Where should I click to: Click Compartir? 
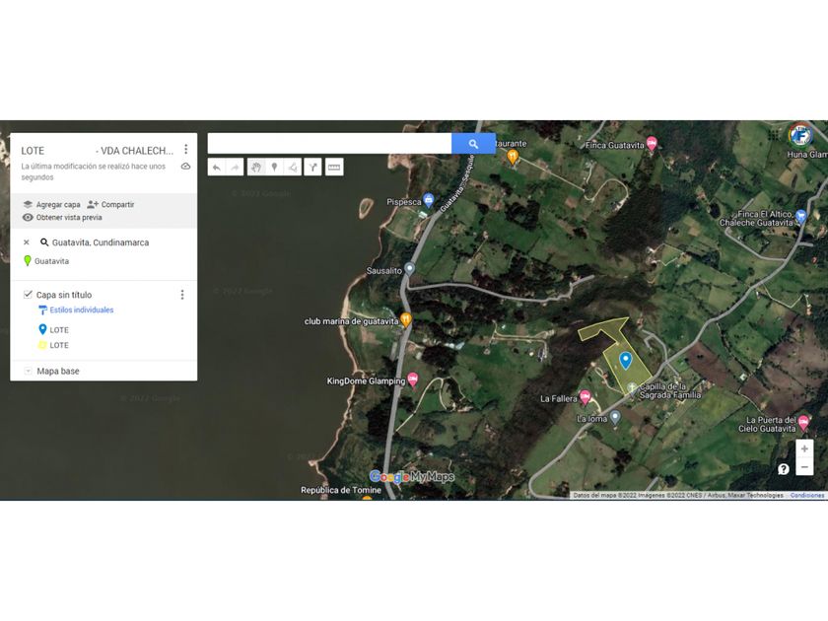pos(110,204)
